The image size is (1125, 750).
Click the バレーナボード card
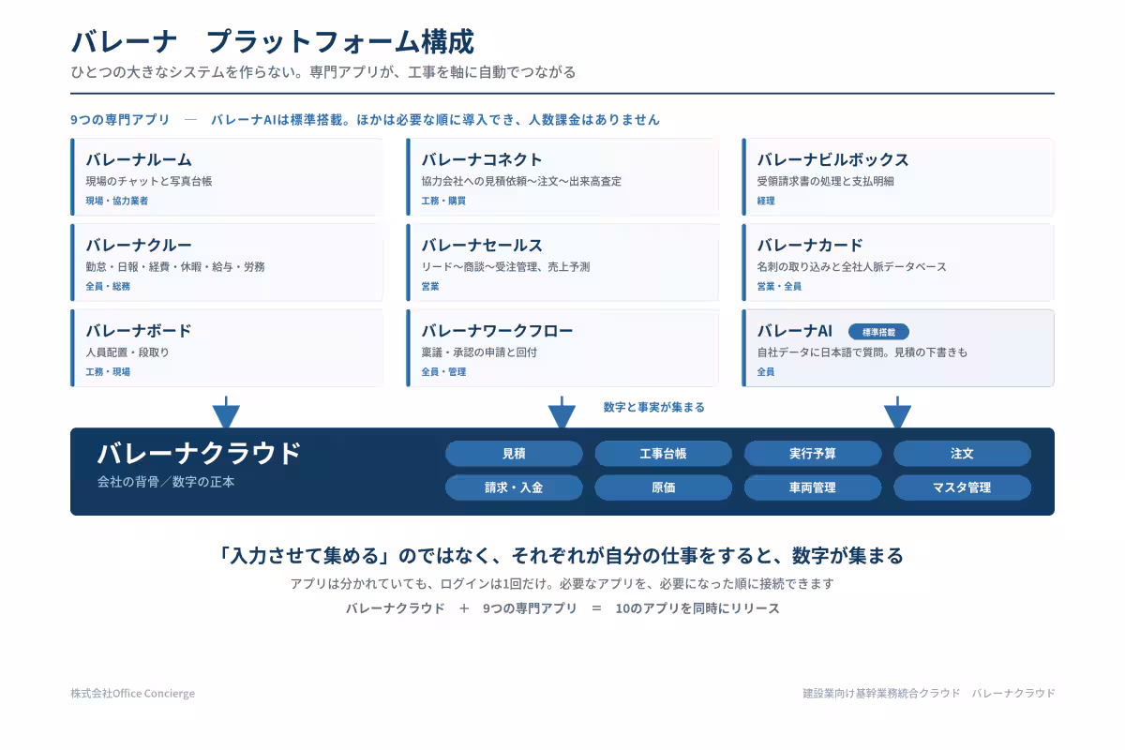(227, 348)
